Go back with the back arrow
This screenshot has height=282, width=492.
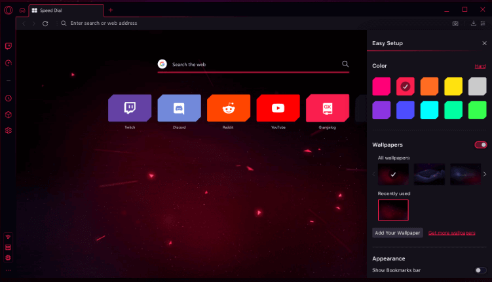pyautogui.click(x=24, y=24)
